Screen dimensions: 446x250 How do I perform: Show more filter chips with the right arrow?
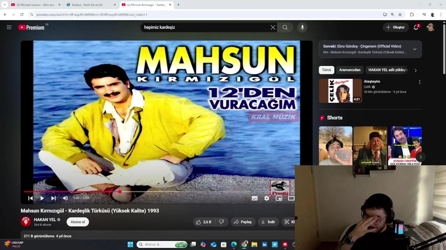415,70
